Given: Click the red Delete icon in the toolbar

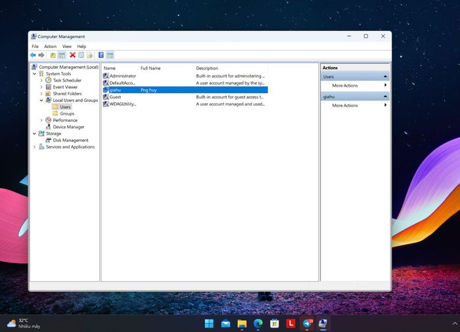Looking at the screenshot, I should (72, 55).
